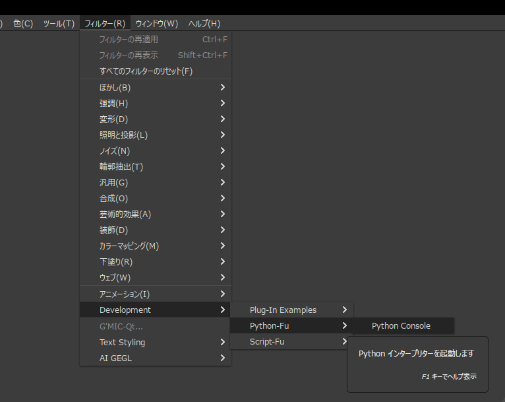The image size is (505, 402).
Task: Open the 芸術的効果(A) artistic submenu
Action: coord(155,214)
